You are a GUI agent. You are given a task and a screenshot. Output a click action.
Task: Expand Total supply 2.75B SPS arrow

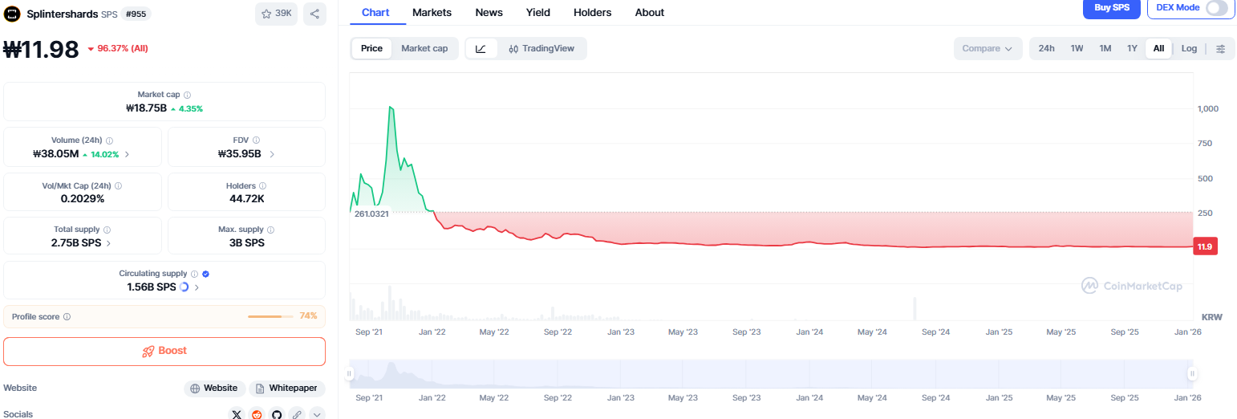tap(109, 242)
